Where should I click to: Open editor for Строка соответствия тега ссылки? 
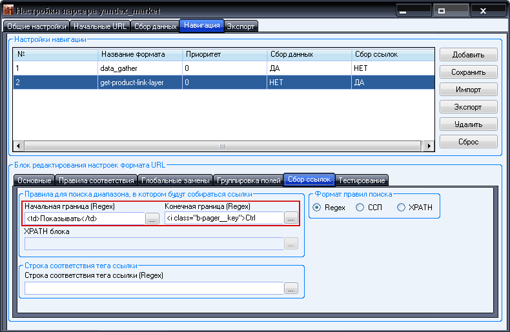click(291, 289)
